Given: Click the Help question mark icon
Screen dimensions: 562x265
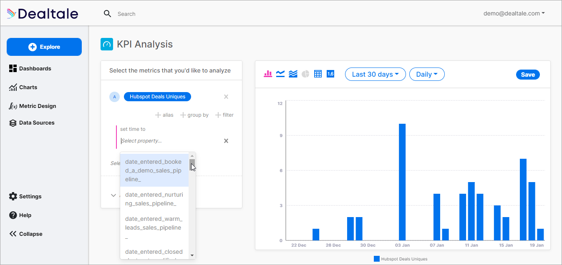Looking at the screenshot, I should coord(13,215).
